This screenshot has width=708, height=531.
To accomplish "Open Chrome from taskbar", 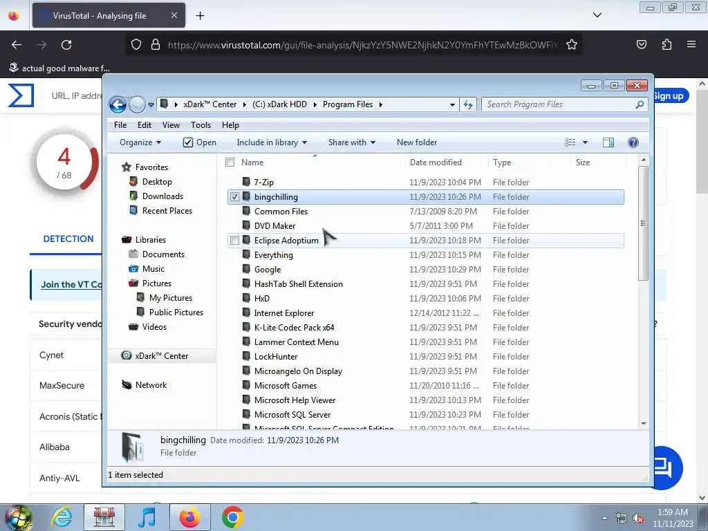I will (232, 517).
